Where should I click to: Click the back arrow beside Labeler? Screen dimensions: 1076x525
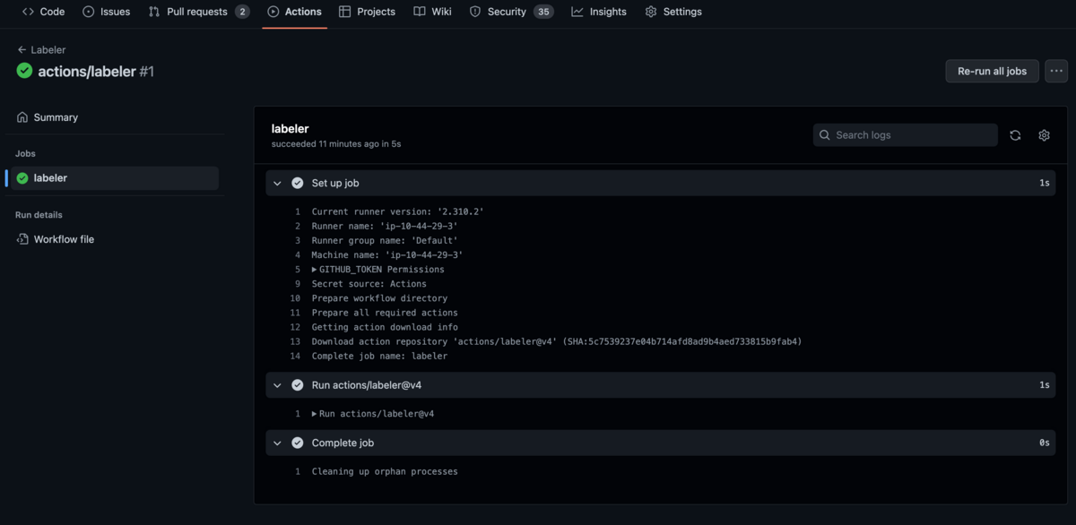coord(22,50)
